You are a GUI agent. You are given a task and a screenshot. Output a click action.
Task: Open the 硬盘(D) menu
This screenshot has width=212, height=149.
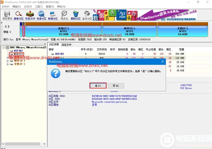click(x=17, y=7)
